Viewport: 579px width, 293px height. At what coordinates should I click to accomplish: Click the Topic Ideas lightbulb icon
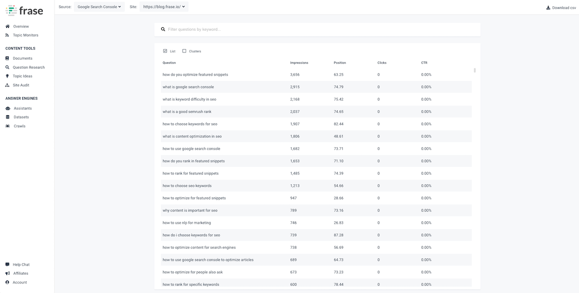[7, 76]
